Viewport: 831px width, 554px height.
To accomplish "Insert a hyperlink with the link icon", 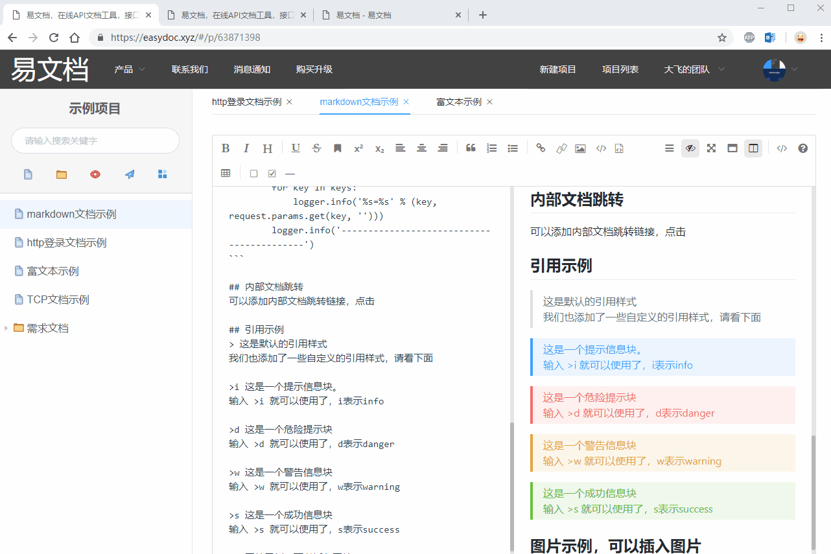I will [x=541, y=148].
